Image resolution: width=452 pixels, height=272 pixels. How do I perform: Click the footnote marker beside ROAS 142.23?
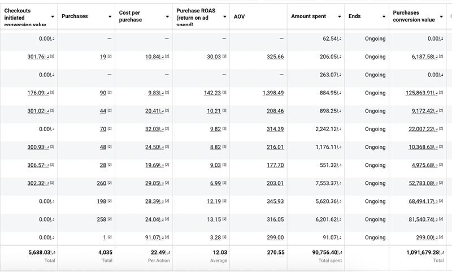click(224, 93)
